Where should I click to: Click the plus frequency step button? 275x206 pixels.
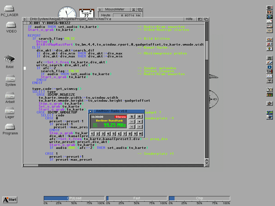[x=139, y=122]
